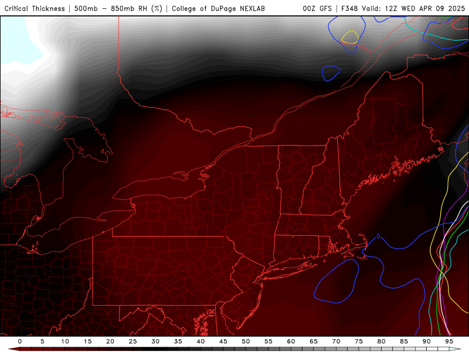Select the "500mb – 850mb RH (%)" label
Viewport: 469px width, 352px height.
point(118,8)
